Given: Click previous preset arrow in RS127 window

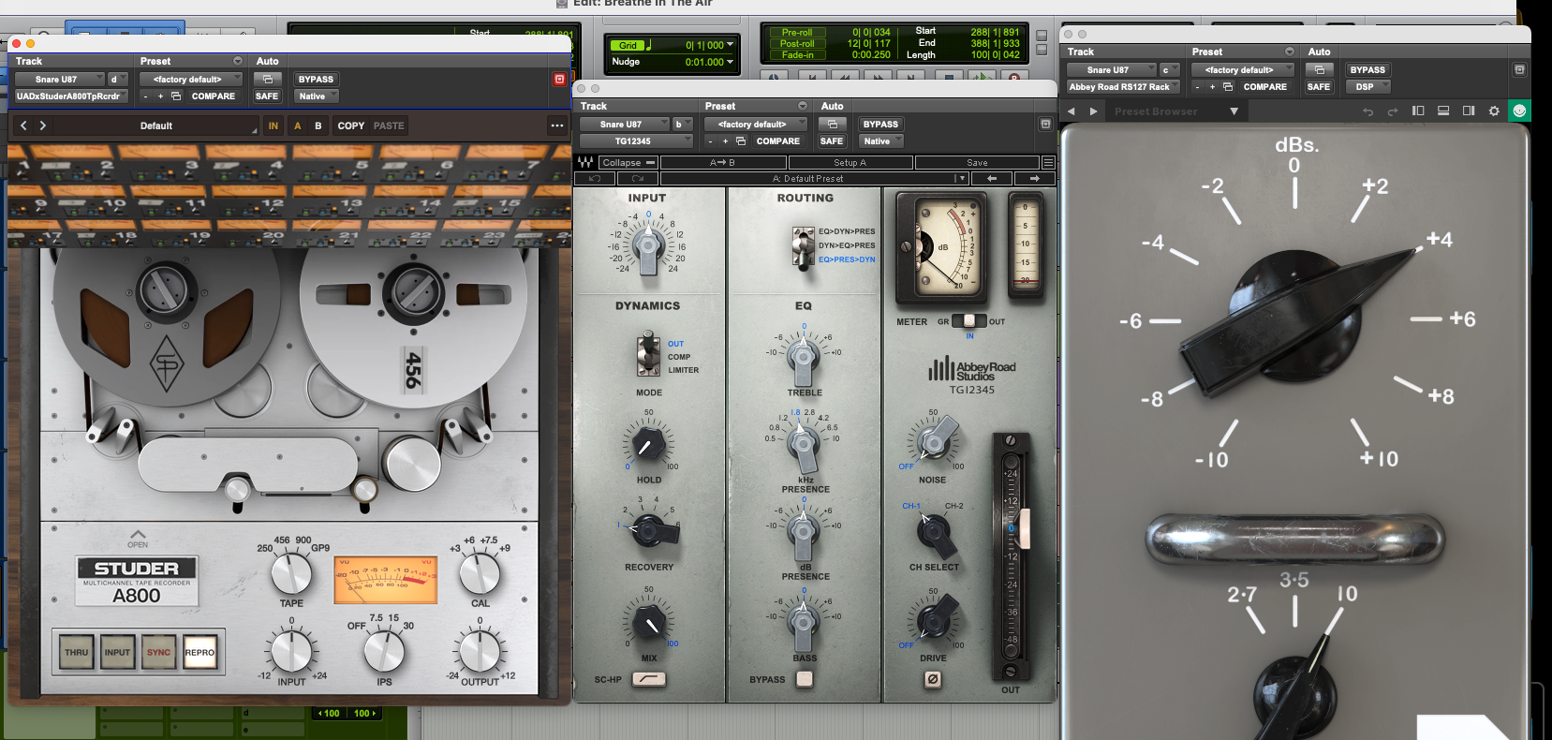Looking at the screenshot, I should pos(1071,111).
